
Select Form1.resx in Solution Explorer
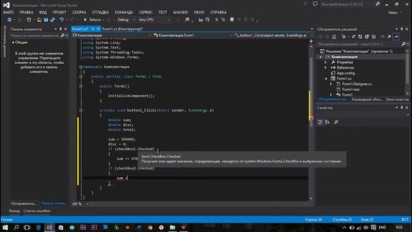351,90
